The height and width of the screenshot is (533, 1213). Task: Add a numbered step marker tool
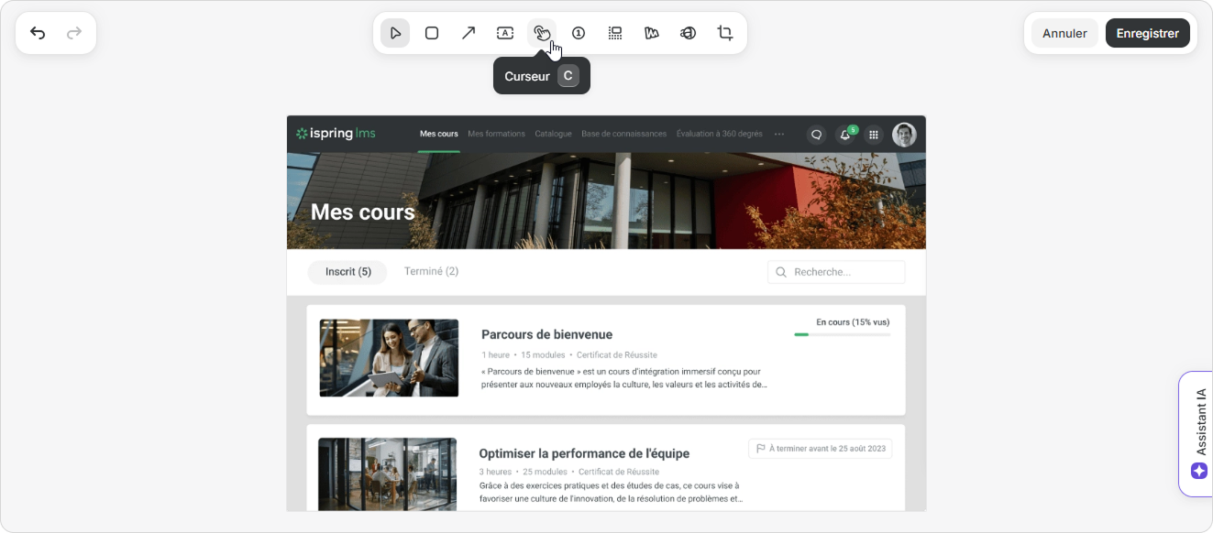coord(579,33)
